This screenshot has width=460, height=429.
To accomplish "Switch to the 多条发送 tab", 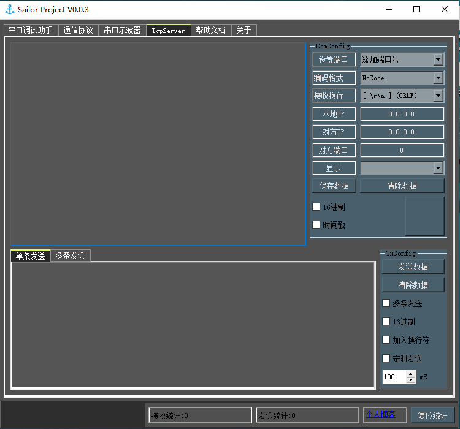I will (71, 256).
